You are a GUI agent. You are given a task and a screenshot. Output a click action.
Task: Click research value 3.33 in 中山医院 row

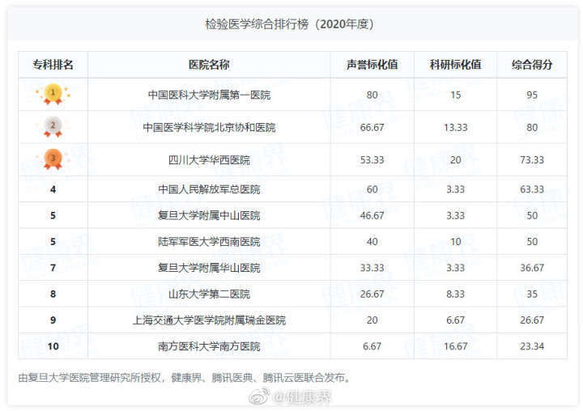click(x=455, y=215)
